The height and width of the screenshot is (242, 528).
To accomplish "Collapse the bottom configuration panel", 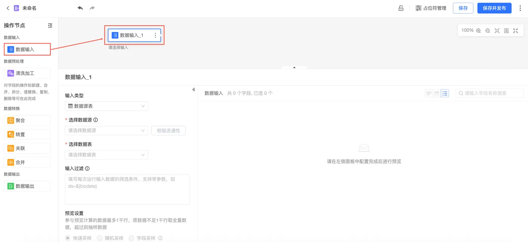I will pyautogui.click(x=294, y=67).
